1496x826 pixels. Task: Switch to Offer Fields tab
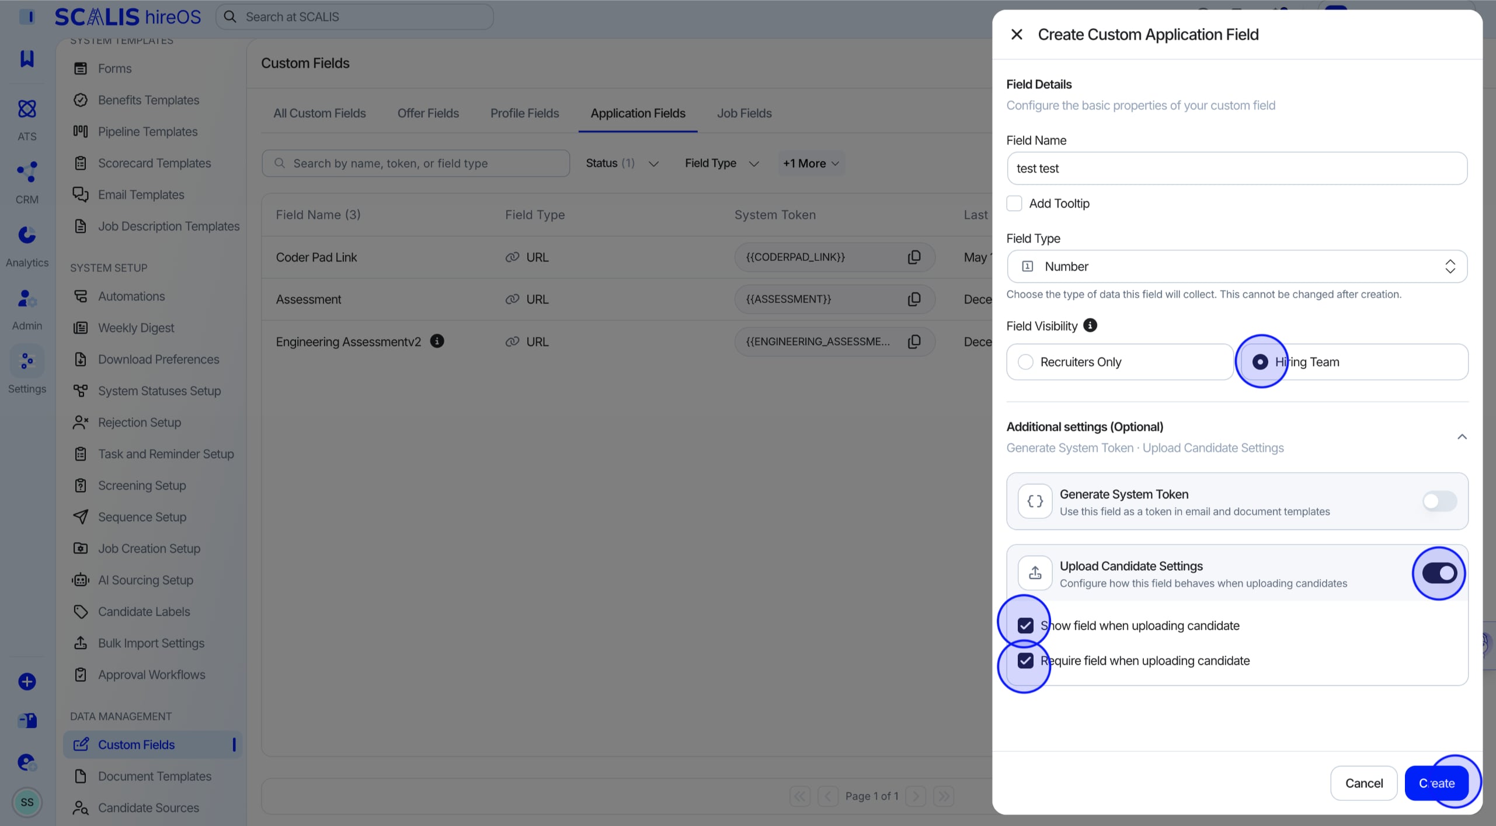pyautogui.click(x=428, y=113)
